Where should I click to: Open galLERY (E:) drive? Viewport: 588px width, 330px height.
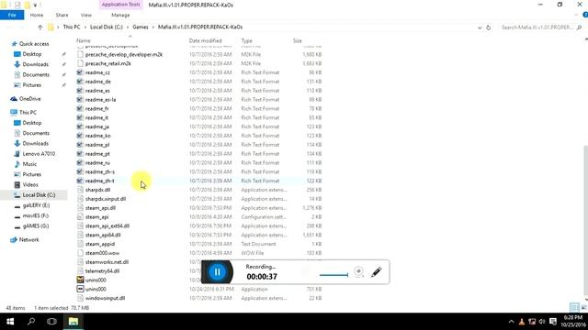tap(36, 205)
